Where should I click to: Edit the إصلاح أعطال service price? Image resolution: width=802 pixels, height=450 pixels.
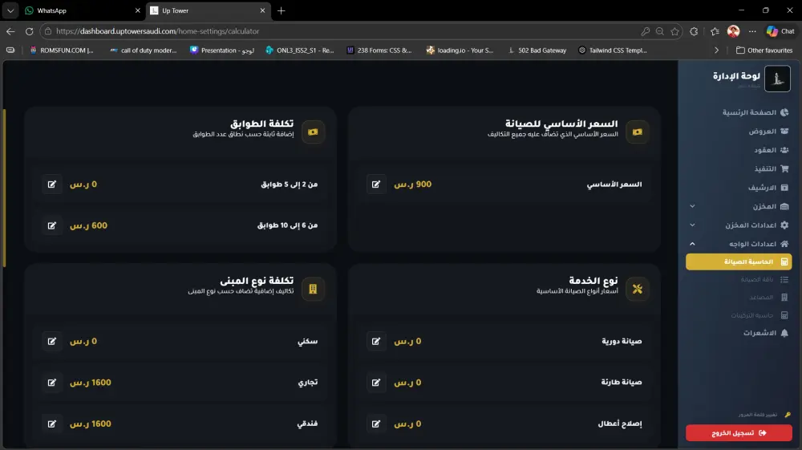pos(376,424)
